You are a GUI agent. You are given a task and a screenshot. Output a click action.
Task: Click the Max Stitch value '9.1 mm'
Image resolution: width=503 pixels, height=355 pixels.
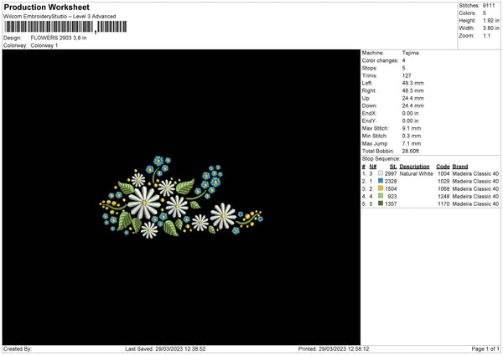tap(412, 128)
